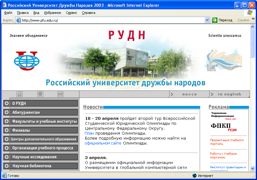Viewport: 257px width, 180px height.
Task: Click the RUDN globe logo
Action: click(x=27, y=61)
